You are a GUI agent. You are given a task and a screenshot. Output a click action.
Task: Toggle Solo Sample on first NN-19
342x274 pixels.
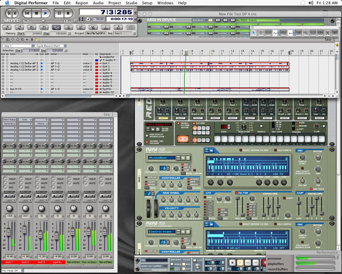[275, 150]
